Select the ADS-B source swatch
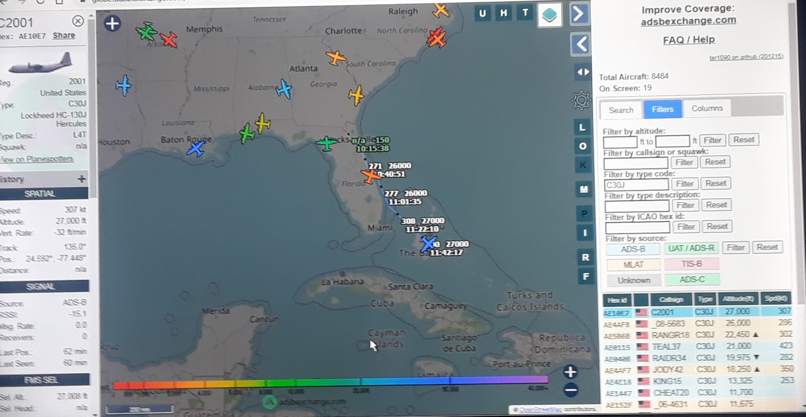 633,249
